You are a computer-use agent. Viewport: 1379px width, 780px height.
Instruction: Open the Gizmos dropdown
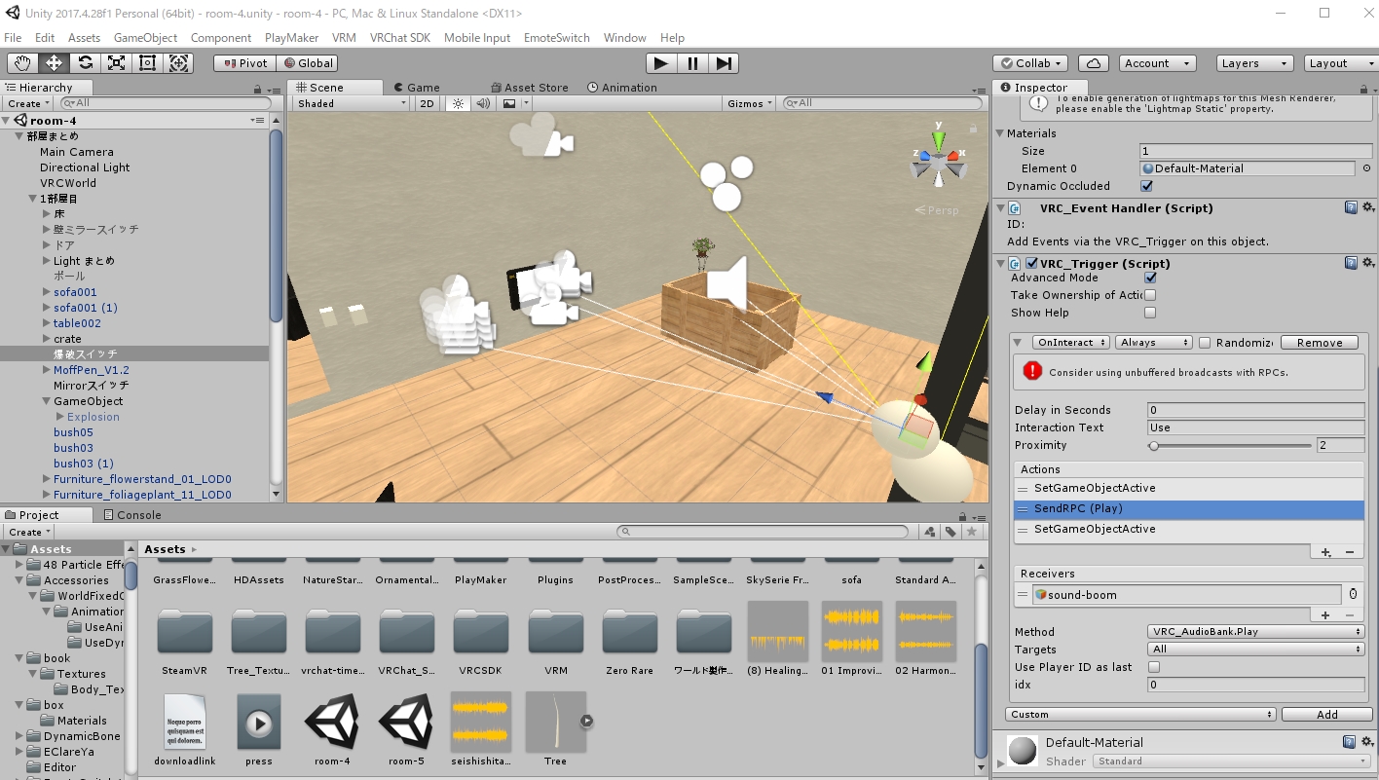click(749, 103)
